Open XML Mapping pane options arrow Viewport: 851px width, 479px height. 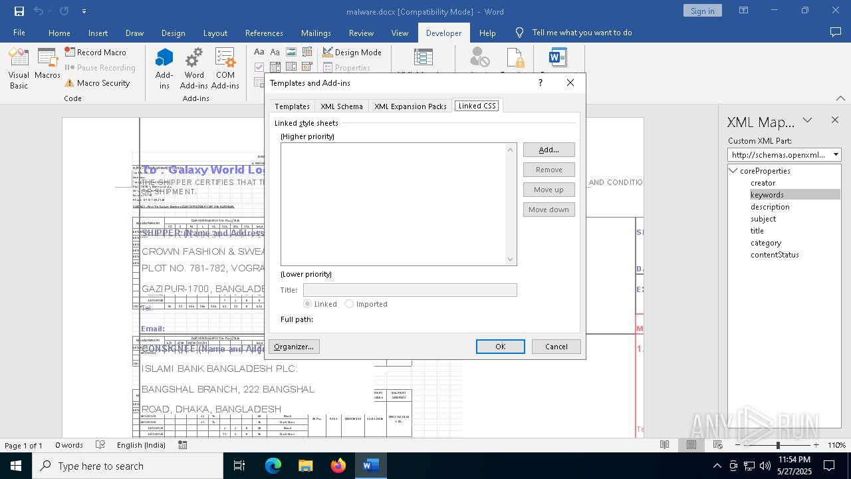point(807,120)
